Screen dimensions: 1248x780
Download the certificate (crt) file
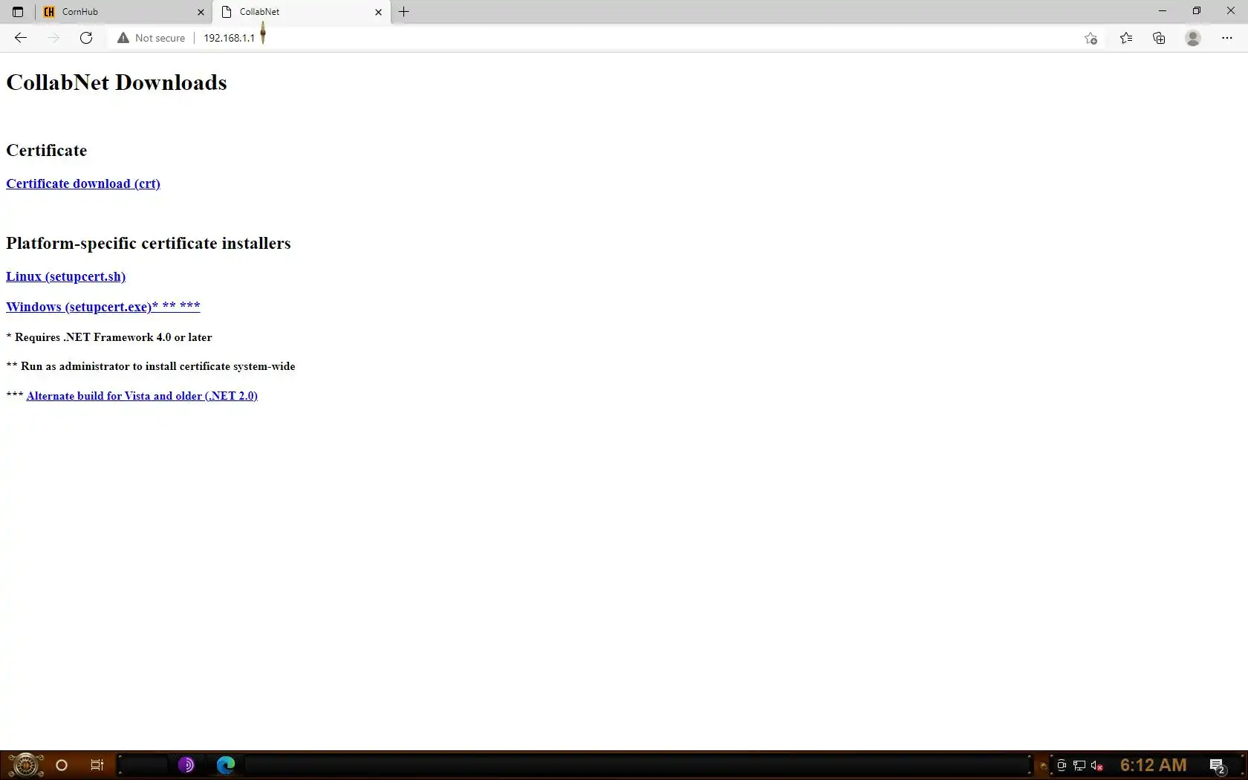[83, 183]
